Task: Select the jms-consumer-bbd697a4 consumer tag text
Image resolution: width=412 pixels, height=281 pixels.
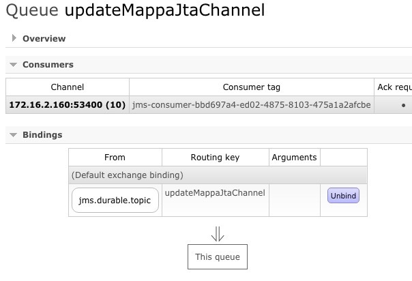Action: 251,105
